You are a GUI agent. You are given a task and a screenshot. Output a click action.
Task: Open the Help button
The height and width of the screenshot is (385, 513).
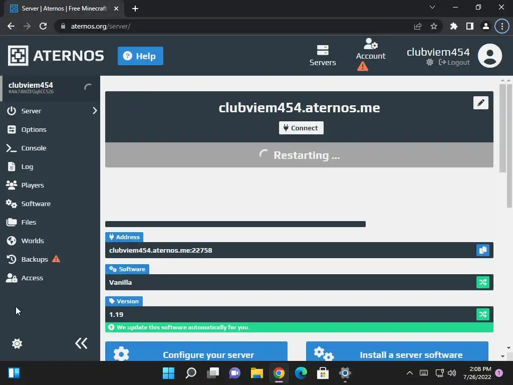pyautogui.click(x=140, y=56)
